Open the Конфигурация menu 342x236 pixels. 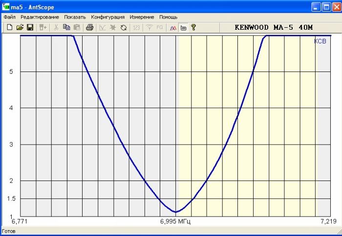tap(107, 17)
